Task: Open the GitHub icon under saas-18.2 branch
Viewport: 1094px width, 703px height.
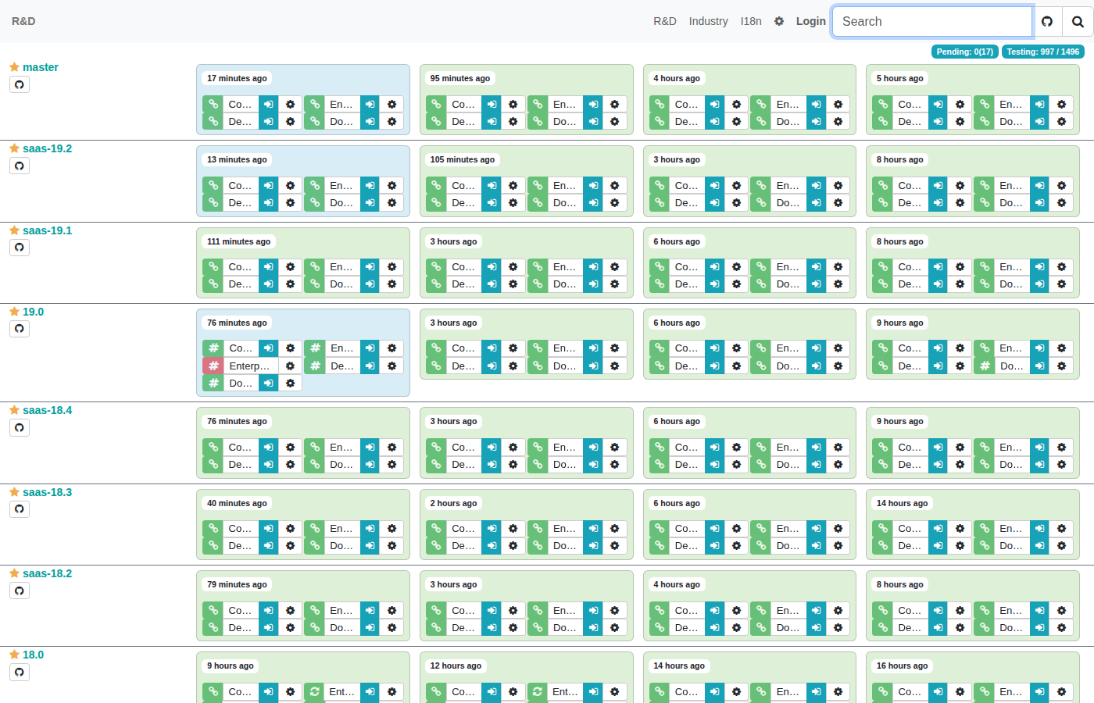Action: click(x=19, y=591)
